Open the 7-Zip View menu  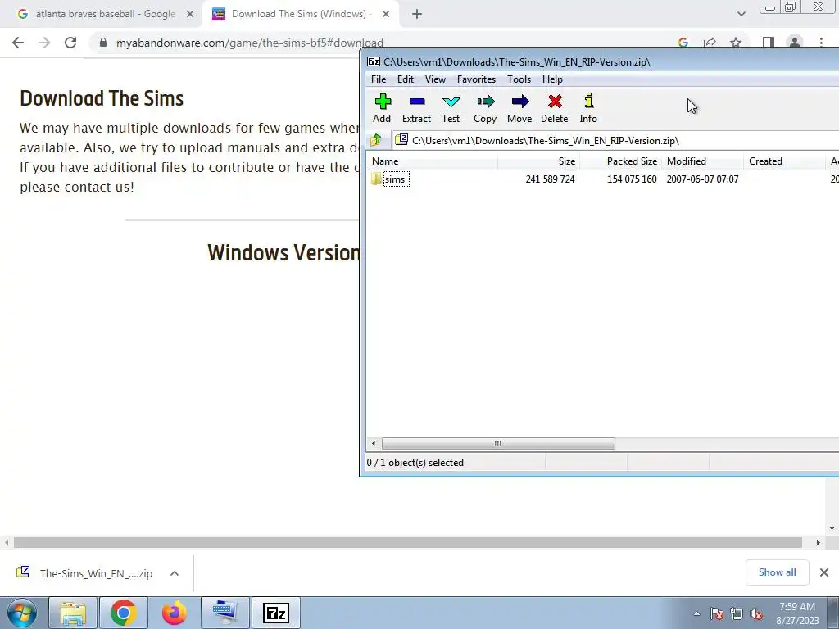click(x=435, y=79)
